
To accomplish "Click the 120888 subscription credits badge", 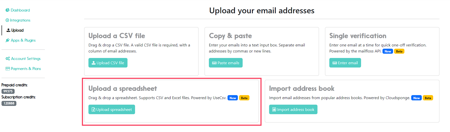I will coord(9,103).
